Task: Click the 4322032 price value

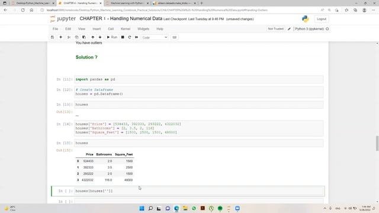Action: (x=88, y=180)
